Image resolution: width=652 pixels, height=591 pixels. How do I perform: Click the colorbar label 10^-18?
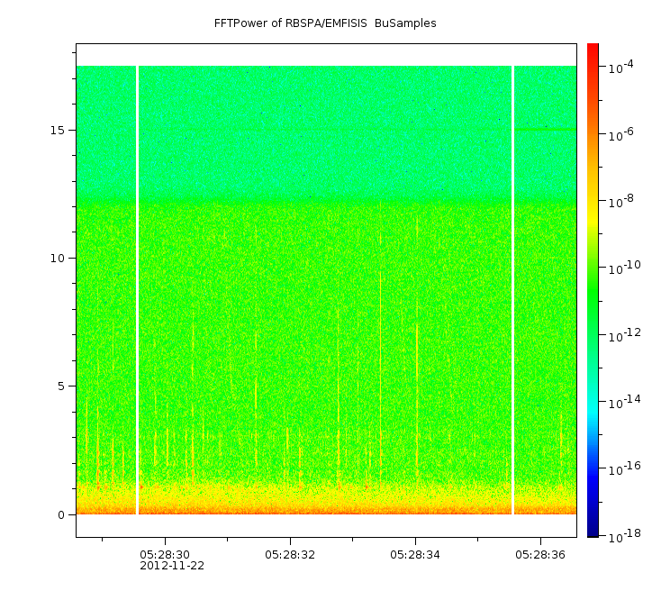(x=624, y=537)
